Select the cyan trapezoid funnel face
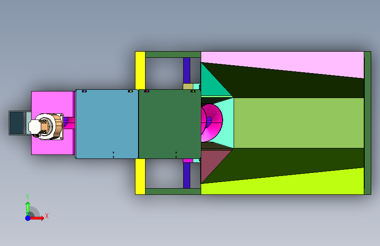 pos(228,123)
